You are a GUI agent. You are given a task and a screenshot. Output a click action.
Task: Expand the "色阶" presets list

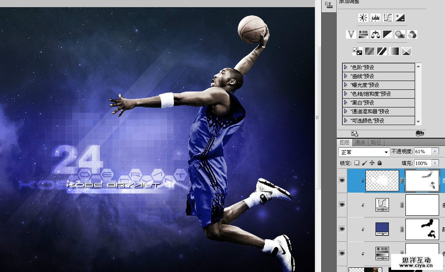(346, 67)
